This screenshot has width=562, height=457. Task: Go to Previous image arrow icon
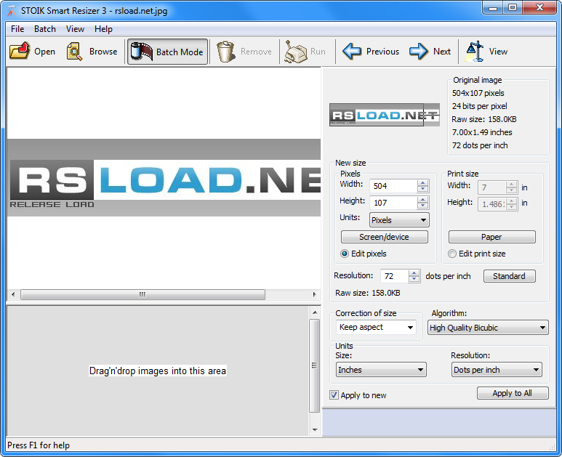click(352, 51)
